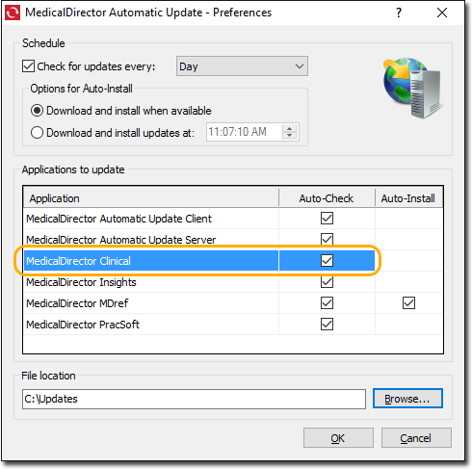Viewport: 472px width, 469px height.
Task: Click the Auto-Check column header
Action: coord(327,198)
